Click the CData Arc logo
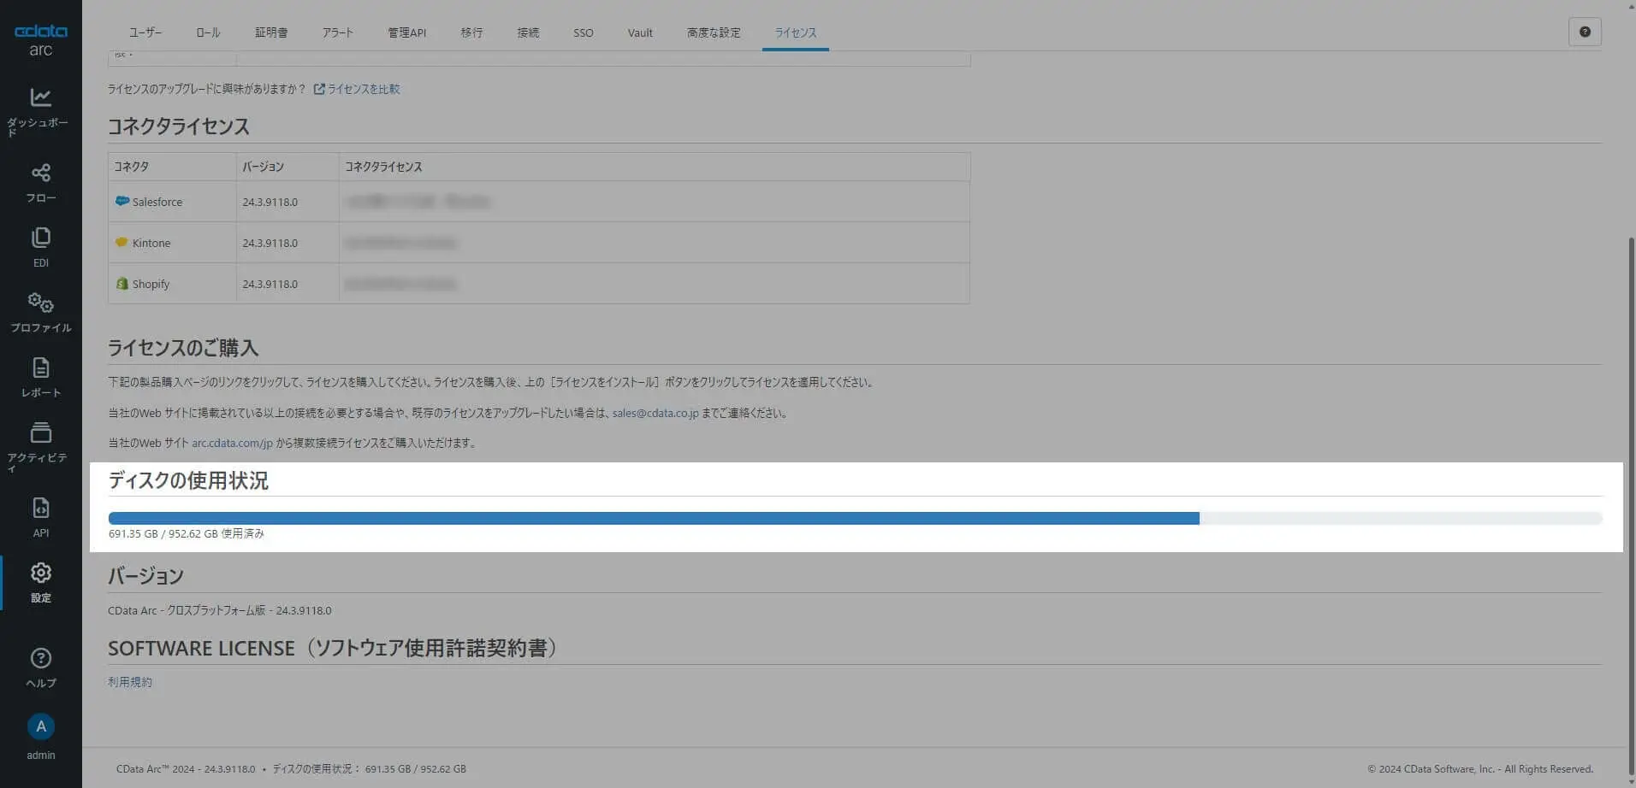Screen dimensions: 1636x788 (x=41, y=39)
